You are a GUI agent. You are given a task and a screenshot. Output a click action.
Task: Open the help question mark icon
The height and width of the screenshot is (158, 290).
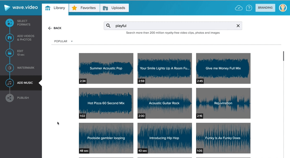pos(249,8)
